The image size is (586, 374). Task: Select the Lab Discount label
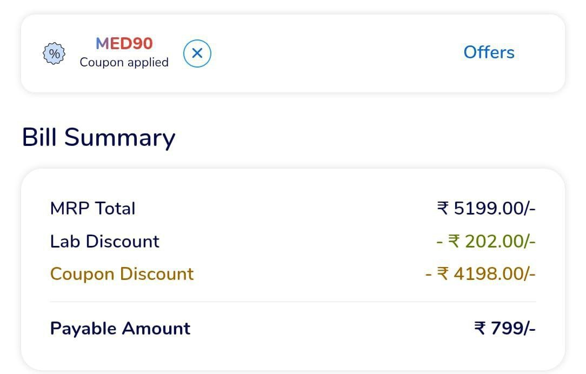(x=104, y=241)
